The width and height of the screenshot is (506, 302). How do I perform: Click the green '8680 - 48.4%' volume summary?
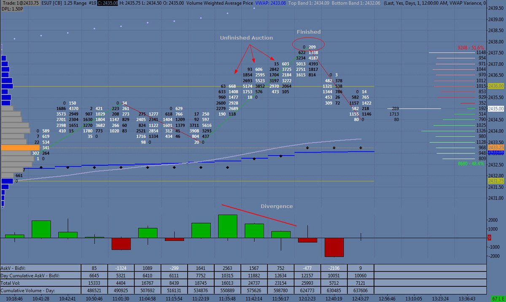coord(471,164)
